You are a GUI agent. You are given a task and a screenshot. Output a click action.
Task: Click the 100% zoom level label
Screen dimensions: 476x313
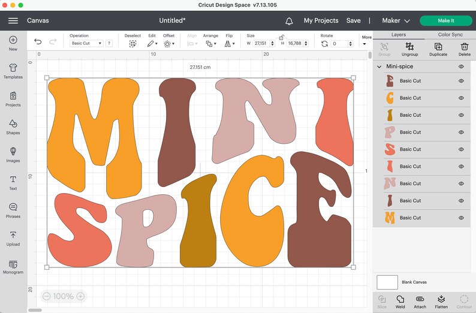click(x=63, y=296)
